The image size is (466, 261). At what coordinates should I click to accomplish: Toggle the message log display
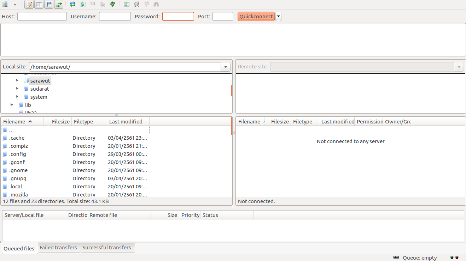(30, 5)
